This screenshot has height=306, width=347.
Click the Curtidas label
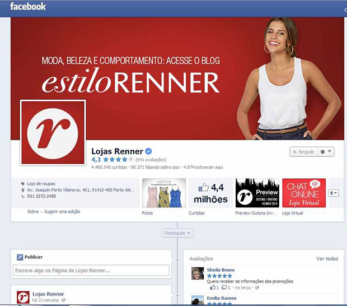(x=196, y=213)
